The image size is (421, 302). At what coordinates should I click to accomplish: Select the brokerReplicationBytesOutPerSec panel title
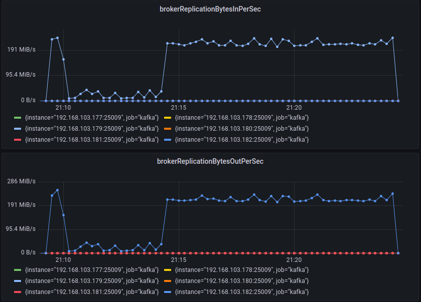pyautogui.click(x=210, y=162)
